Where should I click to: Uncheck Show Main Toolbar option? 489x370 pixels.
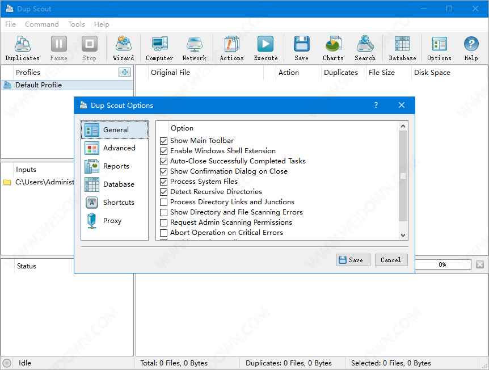[164, 141]
